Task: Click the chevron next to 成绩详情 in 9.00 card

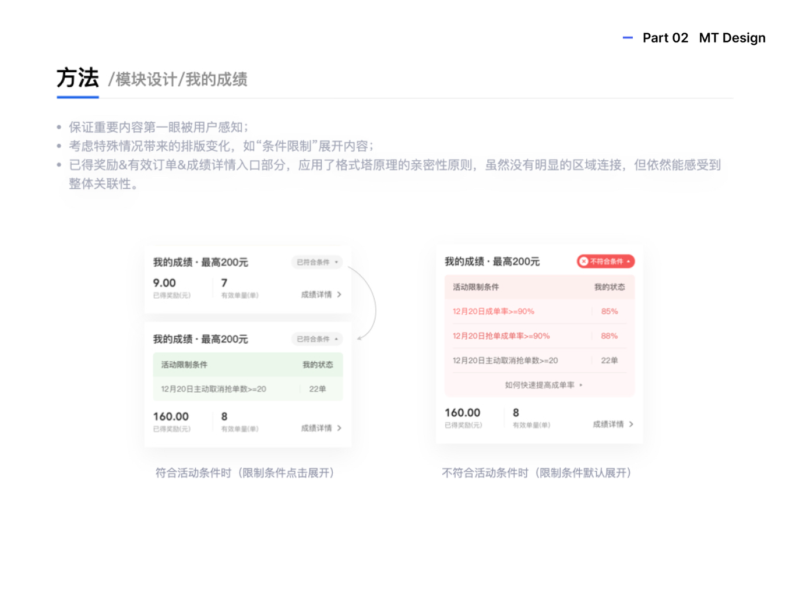Action: [x=339, y=295]
